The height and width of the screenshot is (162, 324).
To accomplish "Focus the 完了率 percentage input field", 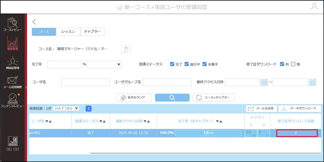I will click(65, 64).
